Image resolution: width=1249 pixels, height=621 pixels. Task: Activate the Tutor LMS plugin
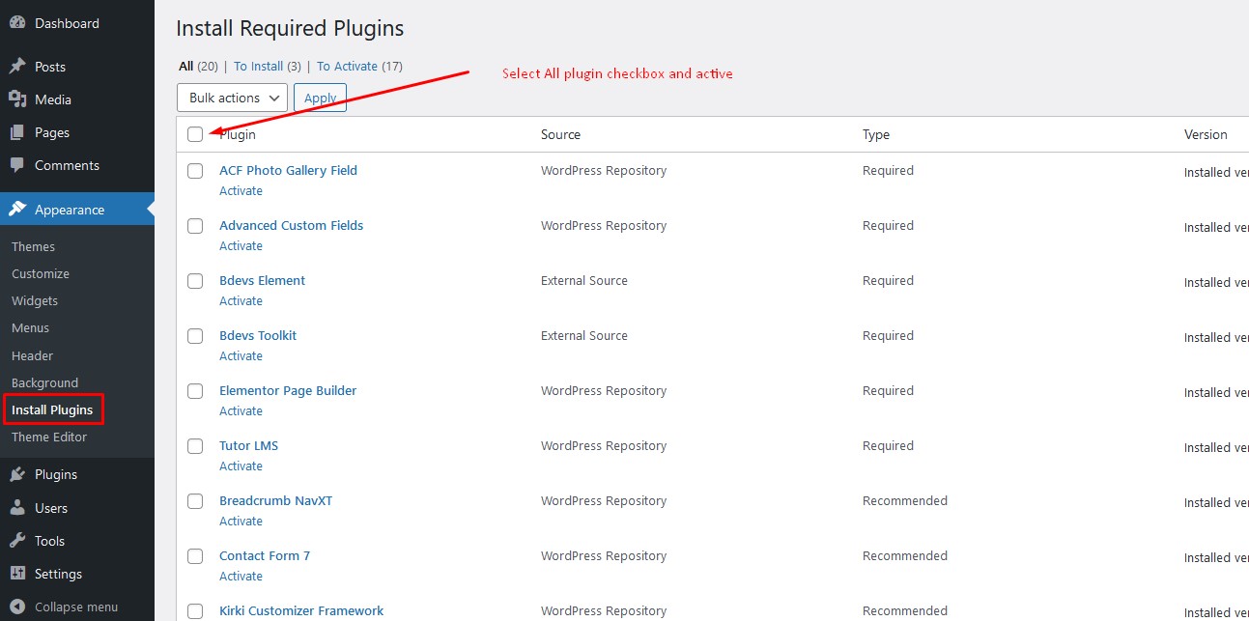pyautogui.click(x=241, y=466)
